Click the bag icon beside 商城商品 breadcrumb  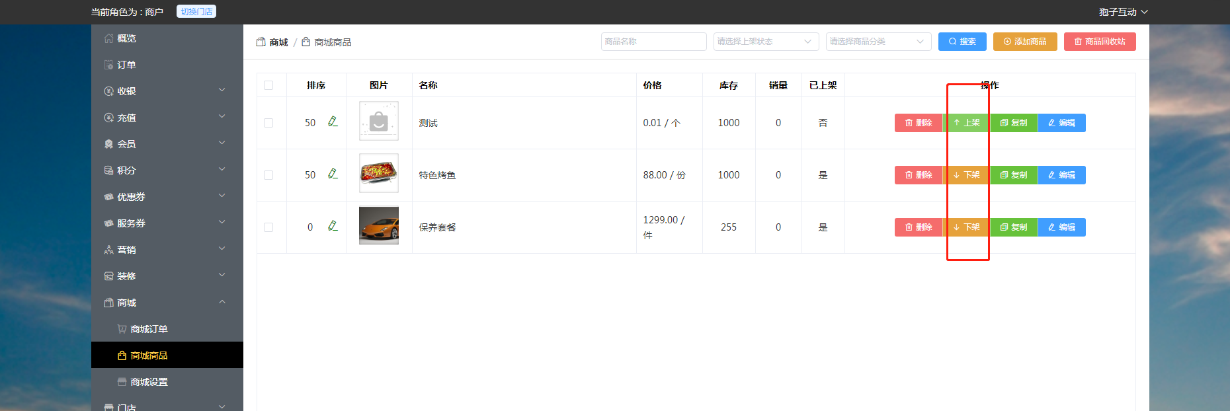[306, 42]
